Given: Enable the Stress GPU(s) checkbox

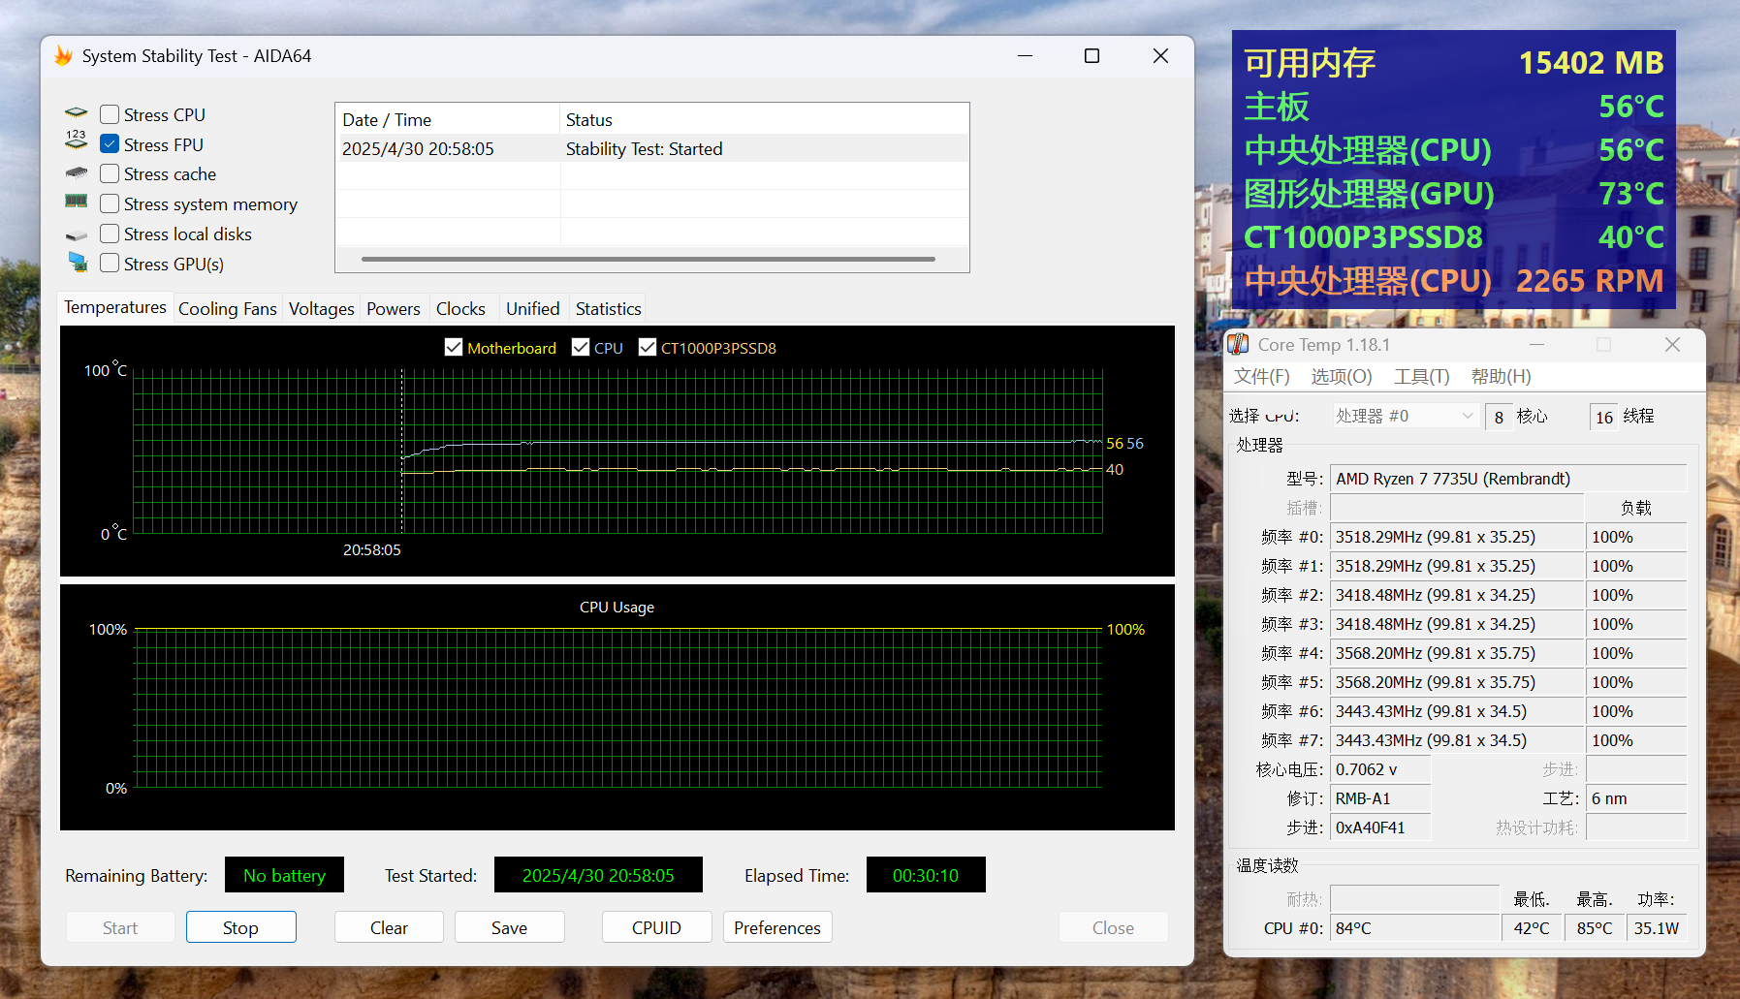Looking at the screenshot, I should (x=110, y=264).
